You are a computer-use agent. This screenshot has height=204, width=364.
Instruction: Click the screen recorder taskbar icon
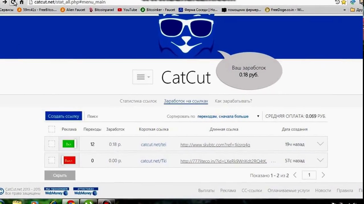106,202
